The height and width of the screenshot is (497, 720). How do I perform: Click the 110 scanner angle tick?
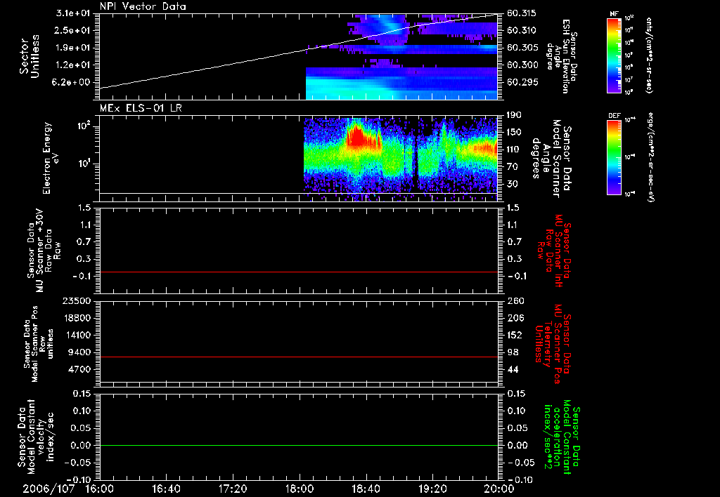514,150
